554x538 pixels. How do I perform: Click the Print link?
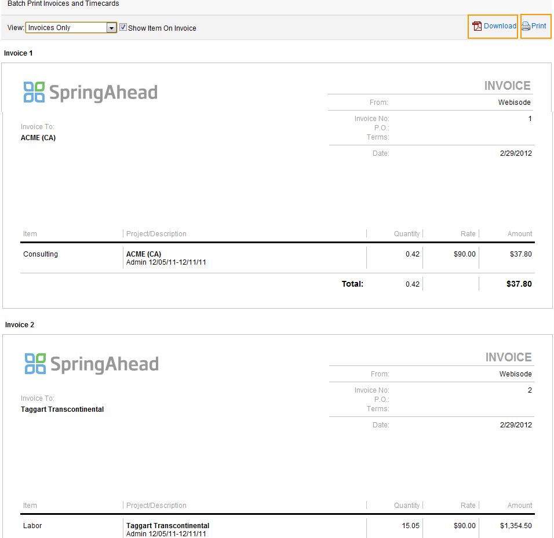[538, 26]
